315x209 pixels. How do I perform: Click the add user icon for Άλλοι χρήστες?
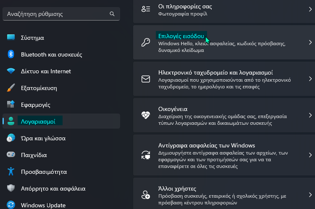[x=146, y=195]
